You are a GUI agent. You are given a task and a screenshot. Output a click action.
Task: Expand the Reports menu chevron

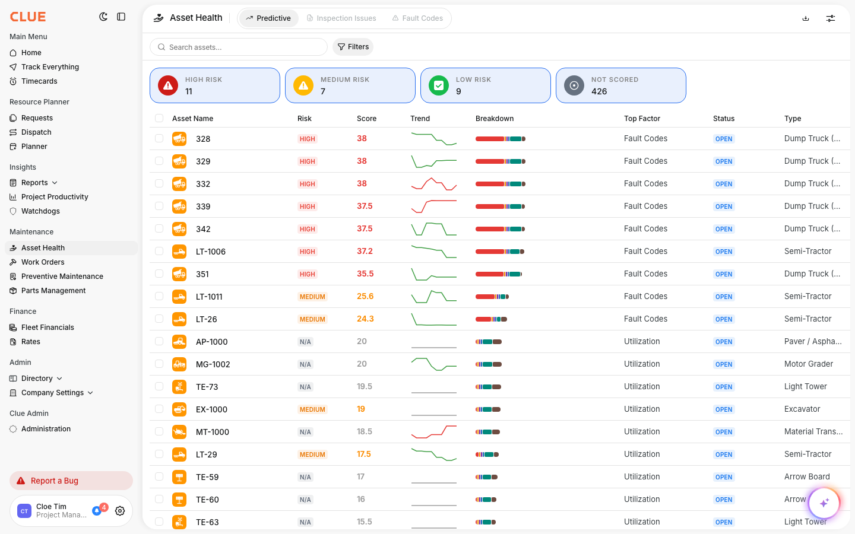point(55,183)
